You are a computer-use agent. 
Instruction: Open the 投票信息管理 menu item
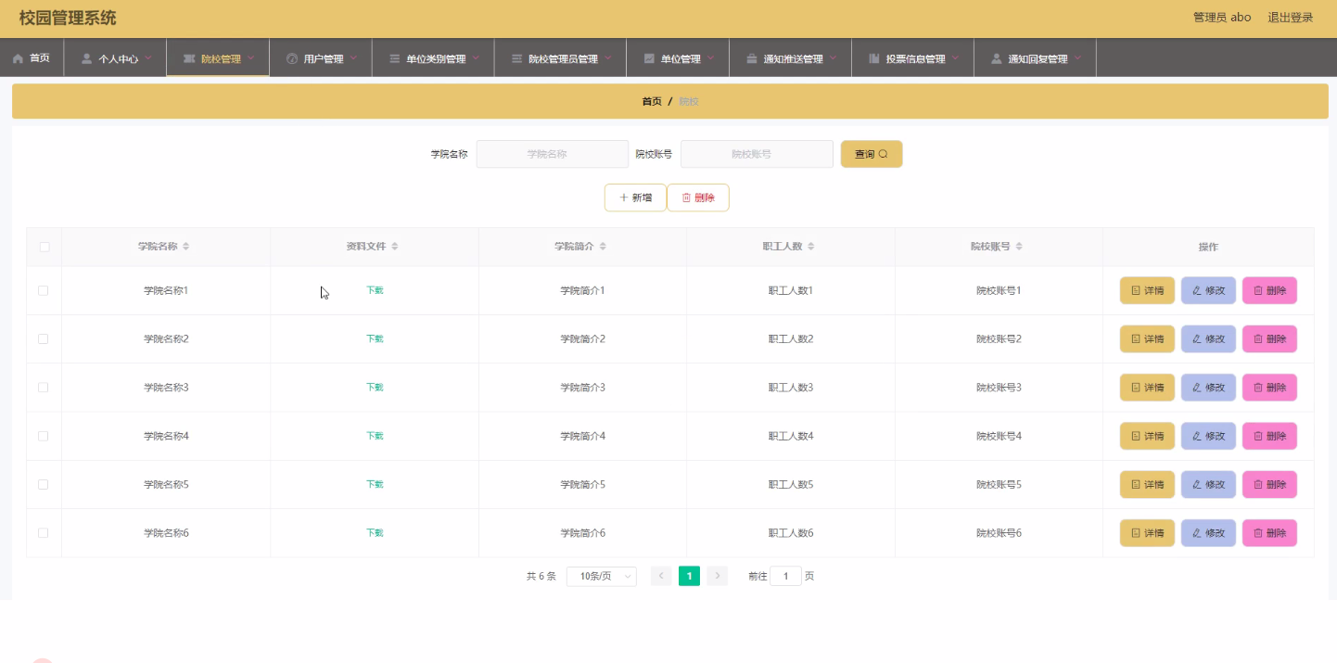pyautogui.click(x=912, y=58)
